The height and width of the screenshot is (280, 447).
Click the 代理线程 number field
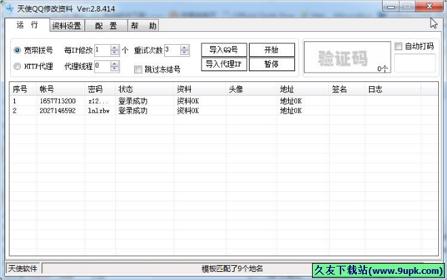102,66
